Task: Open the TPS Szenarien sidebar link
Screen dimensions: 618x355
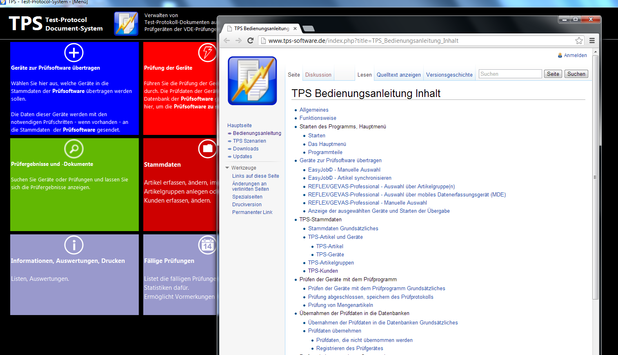Action: 249,141
